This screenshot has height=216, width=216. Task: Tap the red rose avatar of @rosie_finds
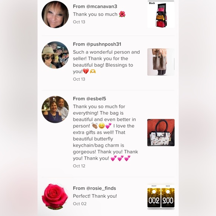55,197
